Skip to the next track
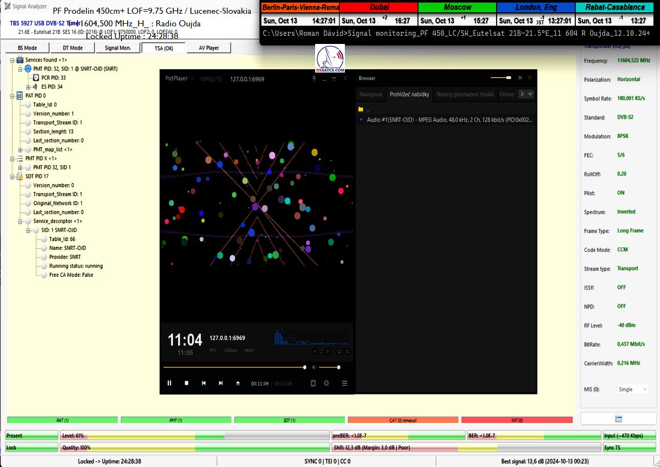The image size is (660, 467). pos(221,383)
